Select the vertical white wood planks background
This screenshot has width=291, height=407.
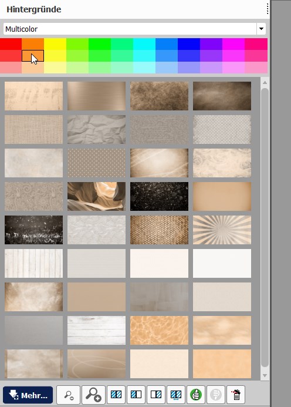point(33,264)
